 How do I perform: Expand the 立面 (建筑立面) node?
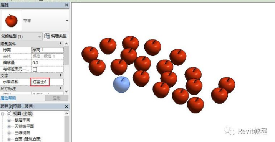pyautogui.click(x=9, y=139)
